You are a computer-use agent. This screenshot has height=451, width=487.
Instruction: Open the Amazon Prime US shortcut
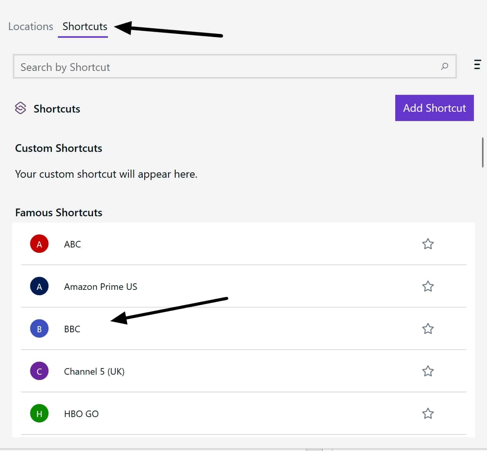coord(243,286)
